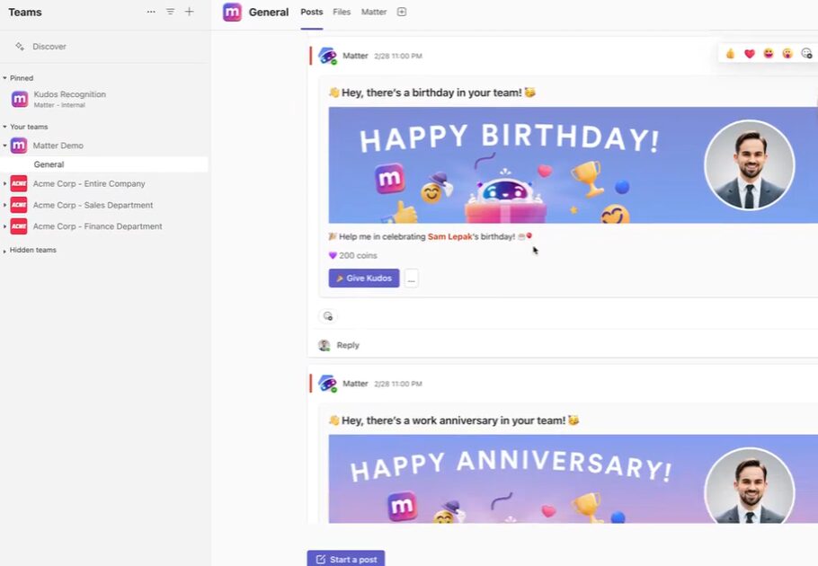Image resolution: width=818 pixels, height=566 pixels.
Task: Click Matter bot avatar on anniversary post
Action: [x=327, y=384]
